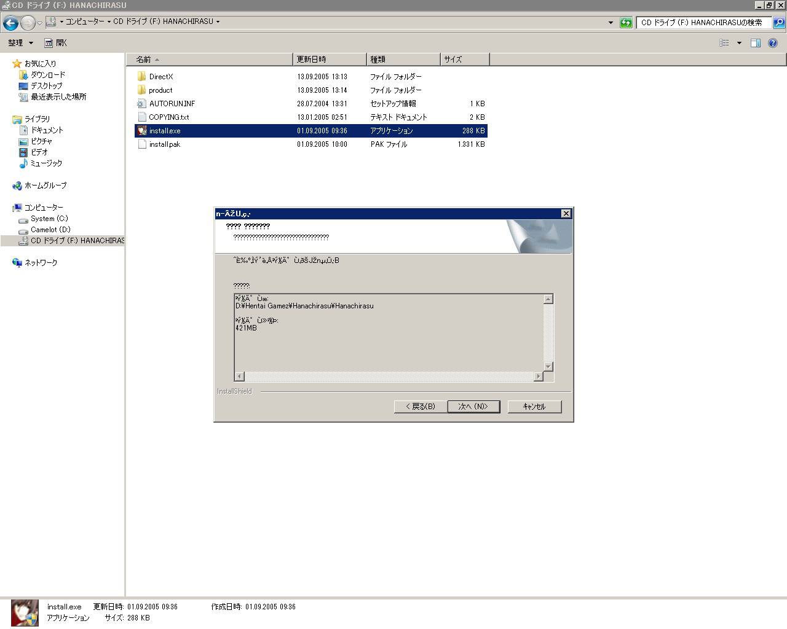Open the ピクチャ library
Viewport: 787px width, 629px height.
point(42,141)
